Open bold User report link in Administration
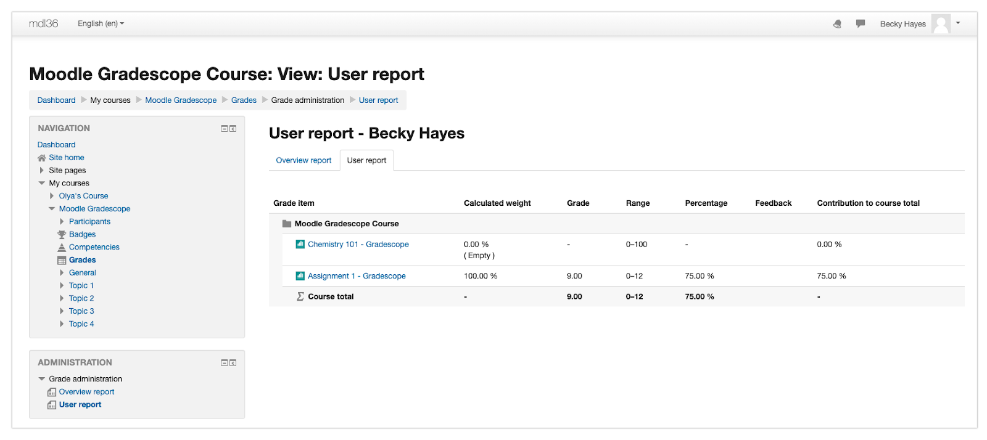Image resolution: width=987 pixels, height=440 pixels. coord(80,405)
